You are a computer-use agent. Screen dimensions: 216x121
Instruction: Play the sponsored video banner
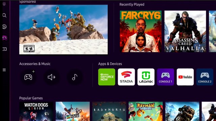[x=63, y=30]
